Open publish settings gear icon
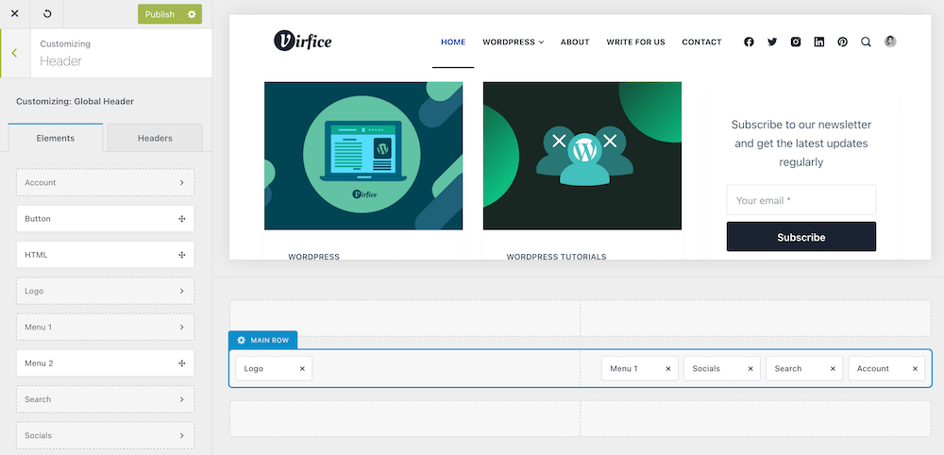This screenshot has width=944, height=455. click(192, 14)
